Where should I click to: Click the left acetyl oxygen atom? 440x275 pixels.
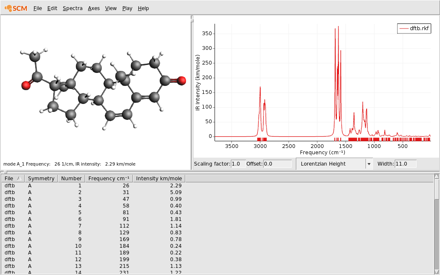coord(26,86)
